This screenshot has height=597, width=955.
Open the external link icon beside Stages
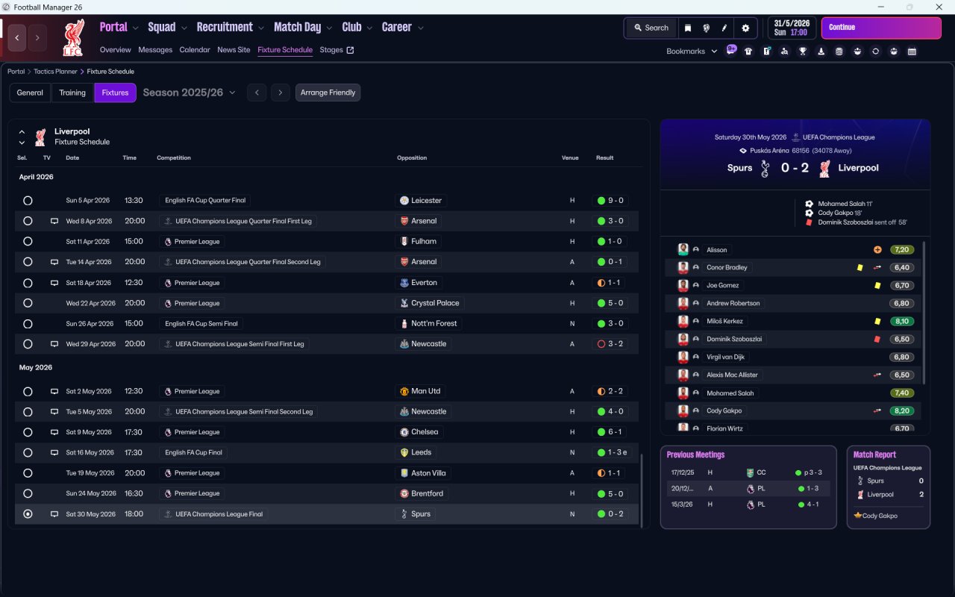[x=351, y=50]
